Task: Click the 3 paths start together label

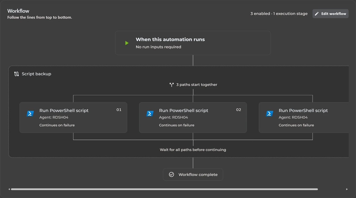Action: pos(197,85)
